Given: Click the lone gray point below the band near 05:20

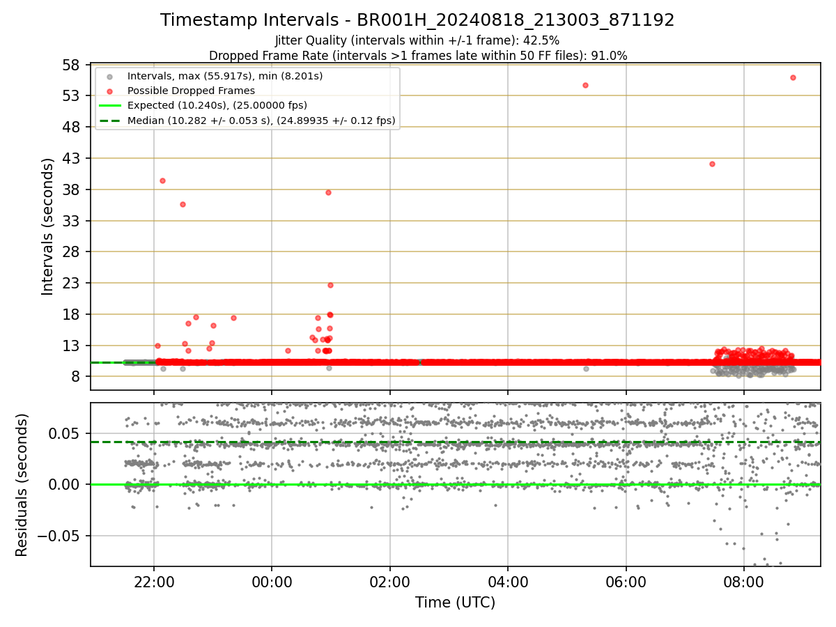Looking at the screenshot, I should (586, 369).
